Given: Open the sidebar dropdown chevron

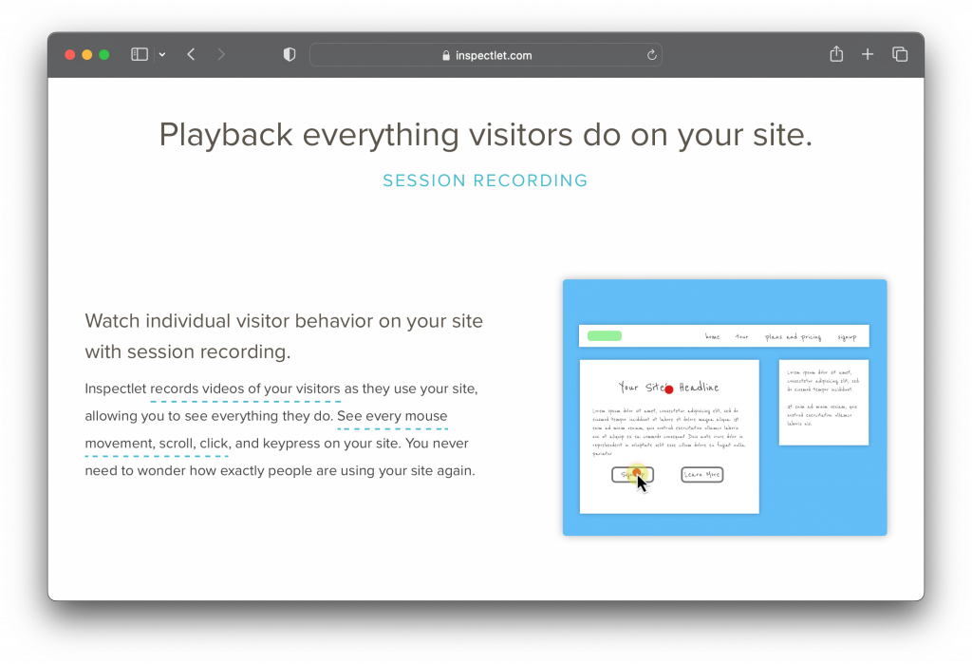Looking at the screenshot, I should [162, 54].
